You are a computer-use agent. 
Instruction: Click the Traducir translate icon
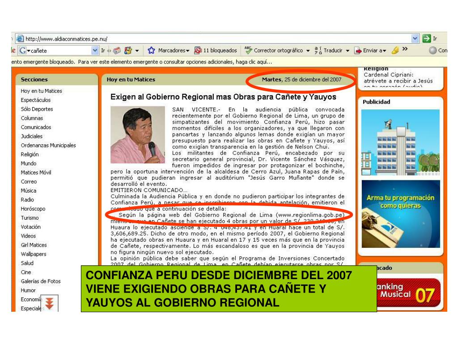pyautogui.click(x=318, y=50)
